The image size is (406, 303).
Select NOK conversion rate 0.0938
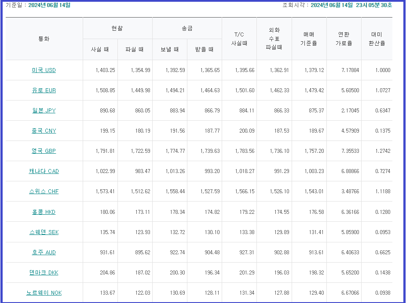(383, 292)
